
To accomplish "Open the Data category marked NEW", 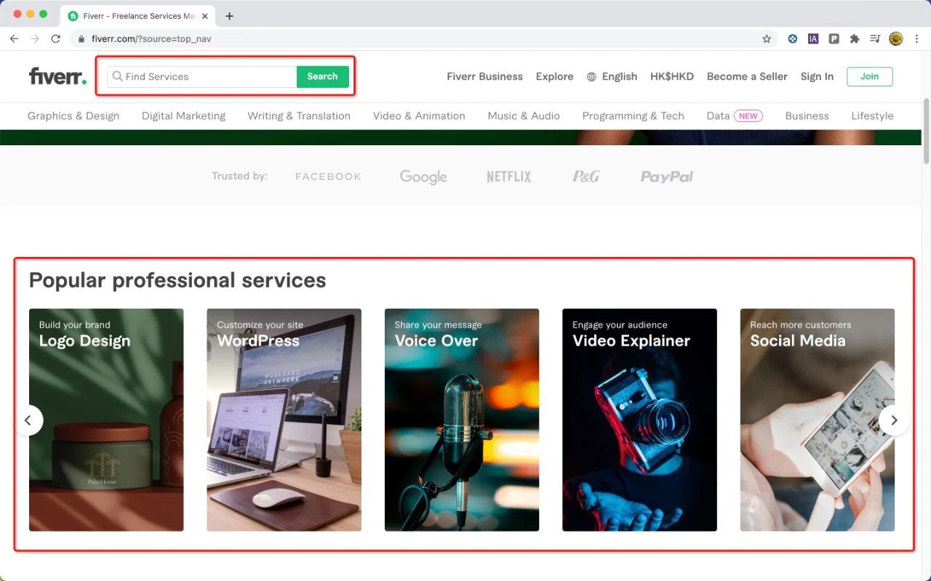I will tap(735, 115).
